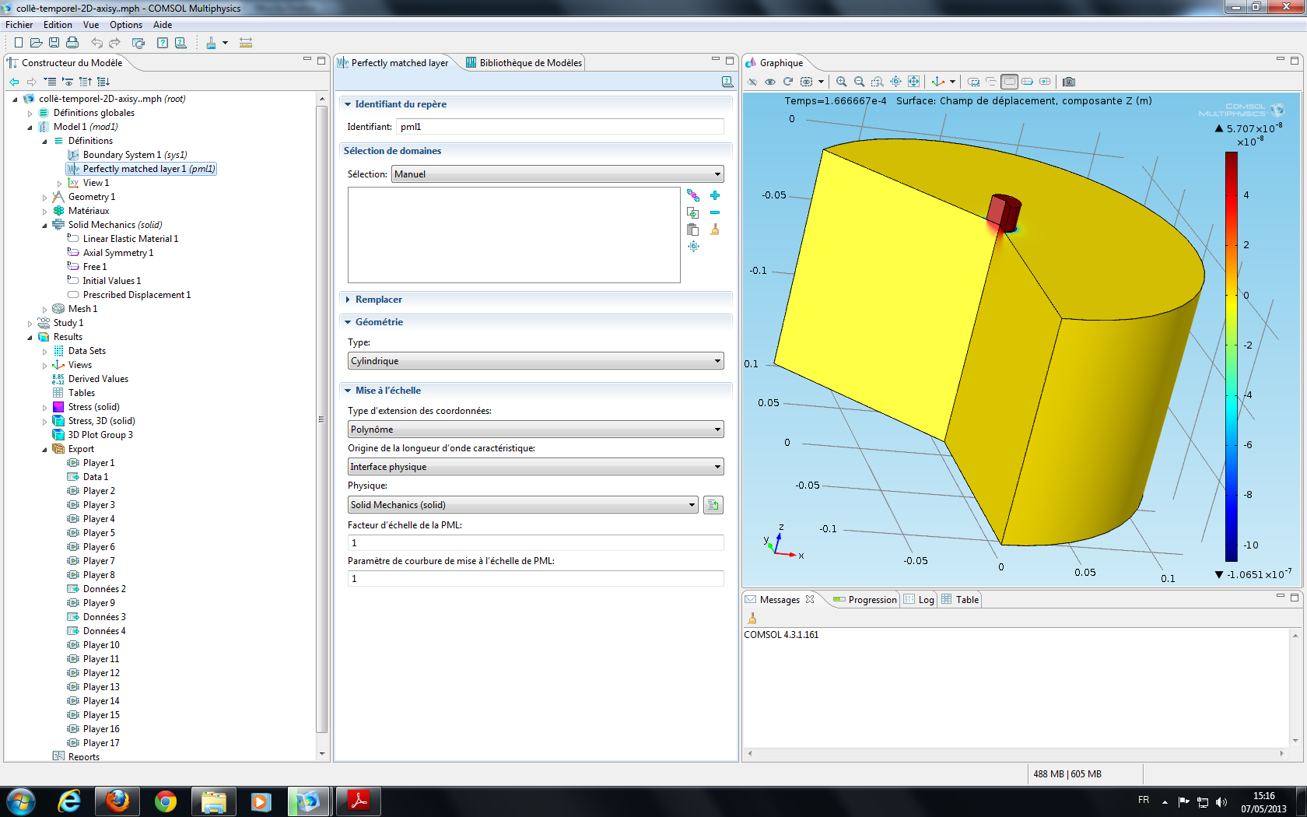Open the Géométrie Type dropdown showing Cylindrique

(x=535, y=361)
